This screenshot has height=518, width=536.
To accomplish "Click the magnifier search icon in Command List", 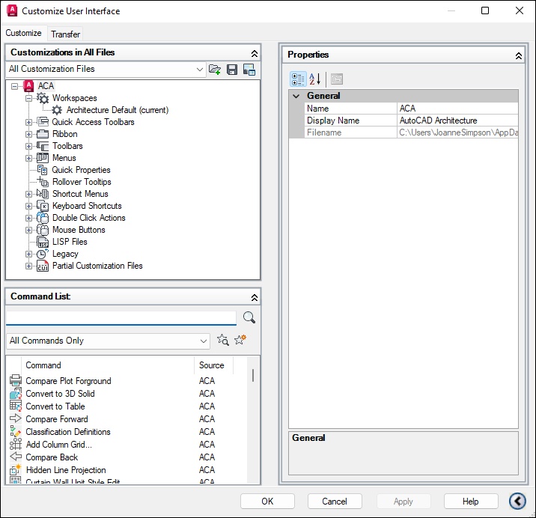I will (249, 317).
